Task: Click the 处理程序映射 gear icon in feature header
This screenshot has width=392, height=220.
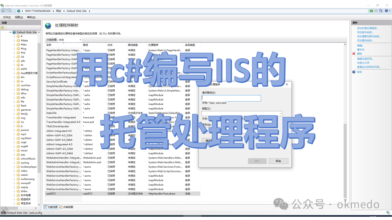Action: pos(48,25)
